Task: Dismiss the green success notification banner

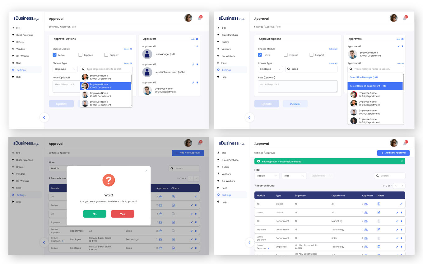Action: (x=402, y=161)
